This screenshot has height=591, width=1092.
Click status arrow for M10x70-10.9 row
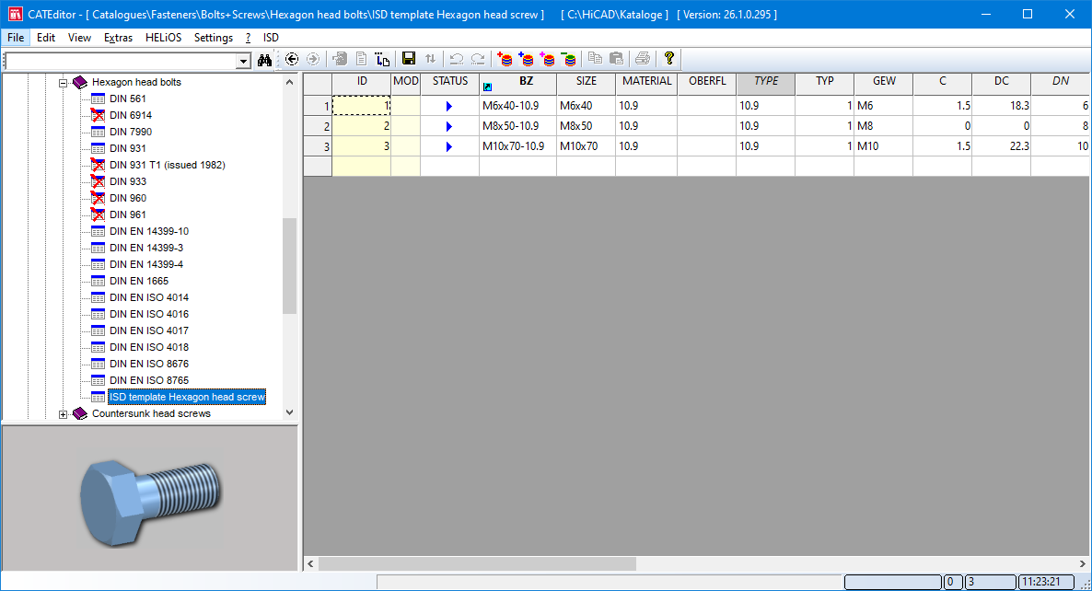click(x=449, y=146)
